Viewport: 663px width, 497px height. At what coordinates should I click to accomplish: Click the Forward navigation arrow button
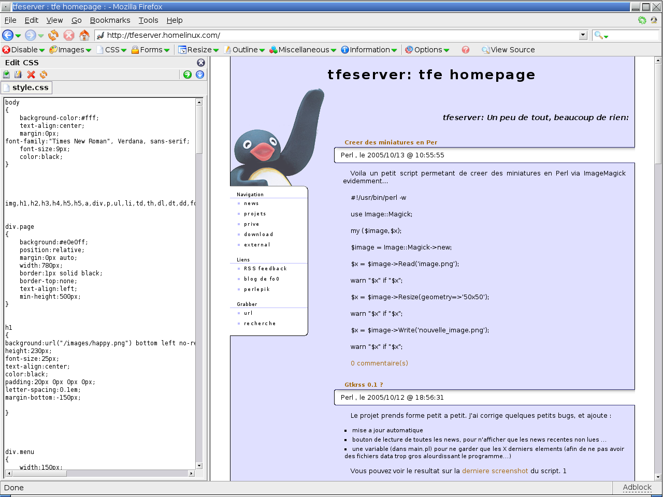[31, 35]
